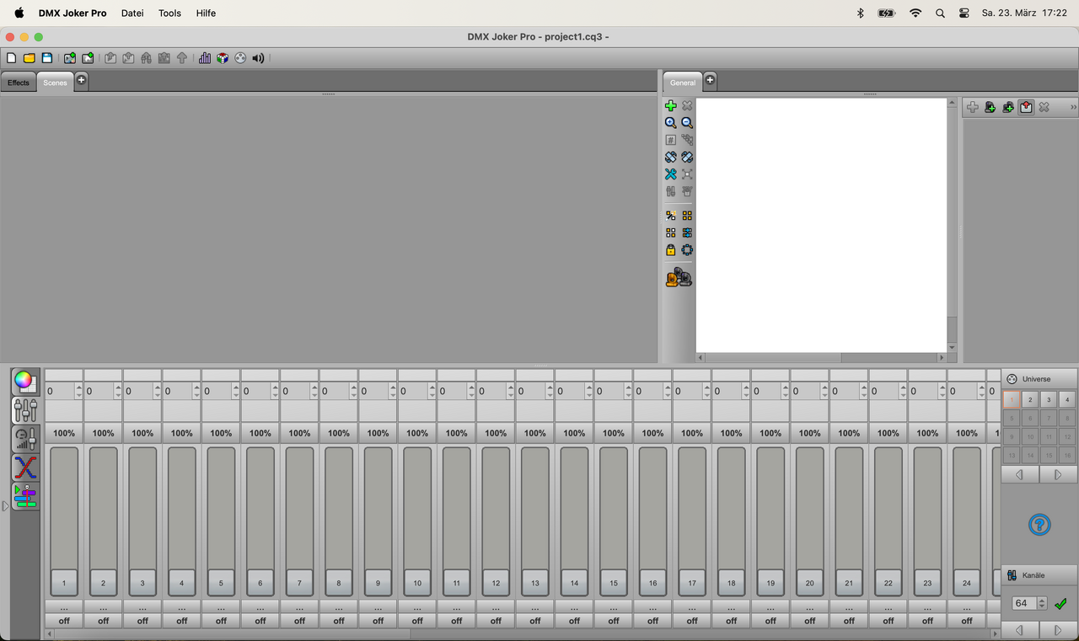Toggle the off button under channel 1
Viewport: 1079px width, 641px height.
coord(64,621)
